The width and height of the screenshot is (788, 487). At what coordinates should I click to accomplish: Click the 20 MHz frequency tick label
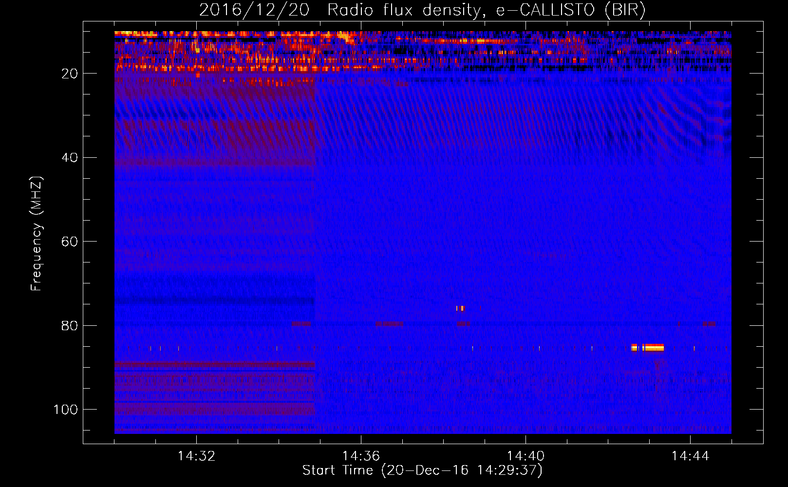tap(70, 74)
